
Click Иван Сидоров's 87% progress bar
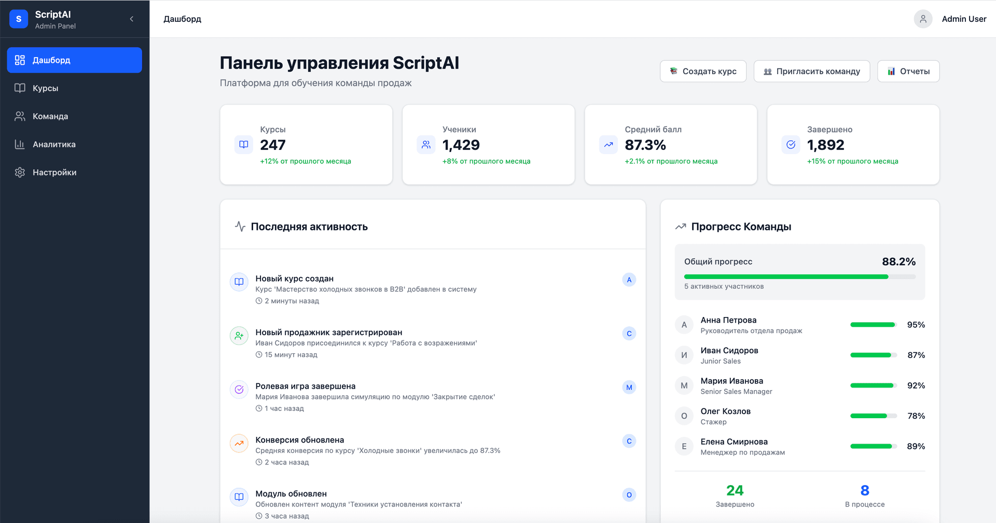874,355
